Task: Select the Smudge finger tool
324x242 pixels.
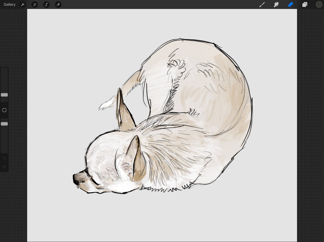Action: tap(276, 5)
